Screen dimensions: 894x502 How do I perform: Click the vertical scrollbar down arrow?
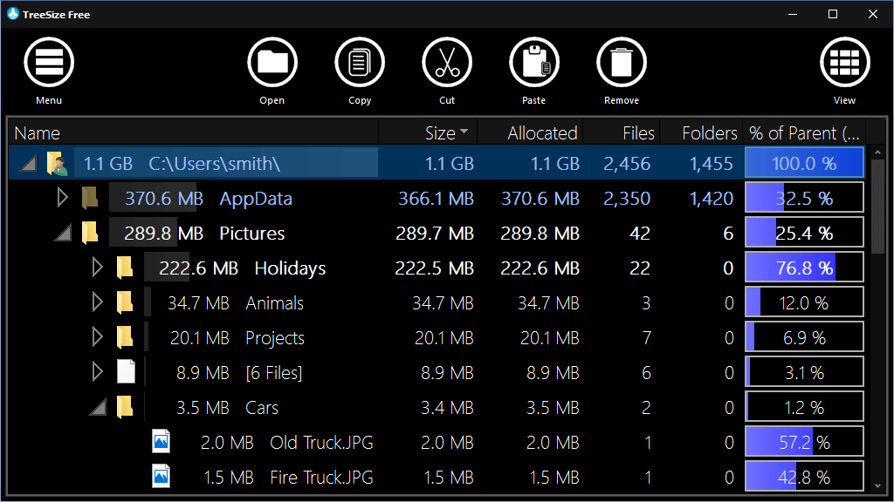click(878, 485)
